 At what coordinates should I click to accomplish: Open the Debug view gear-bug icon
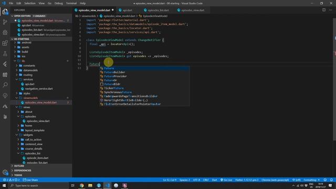pyautogui.click(x=5, y=33)
